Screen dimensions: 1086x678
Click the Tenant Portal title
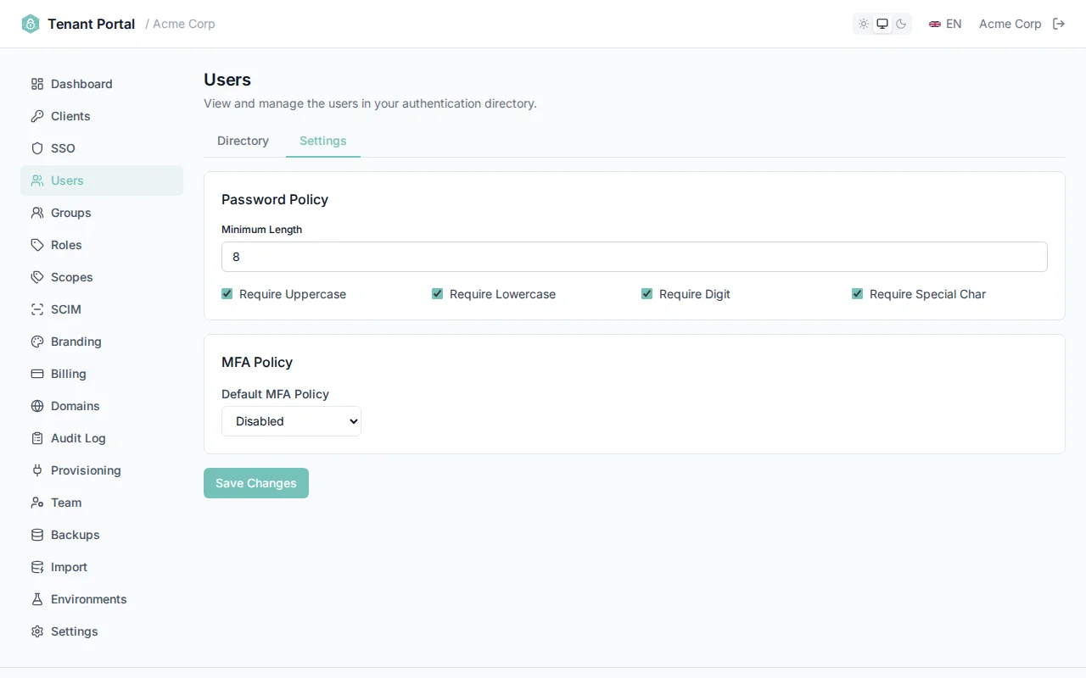pos(92,24)
